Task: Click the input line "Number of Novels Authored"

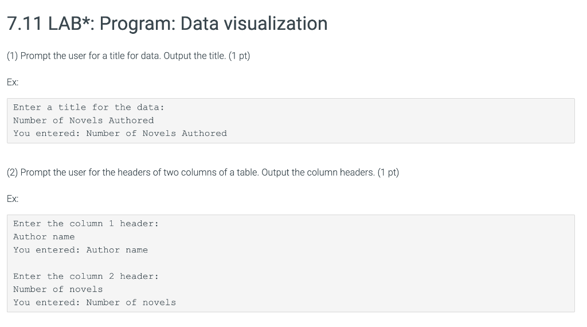Action: click(84, 120)
